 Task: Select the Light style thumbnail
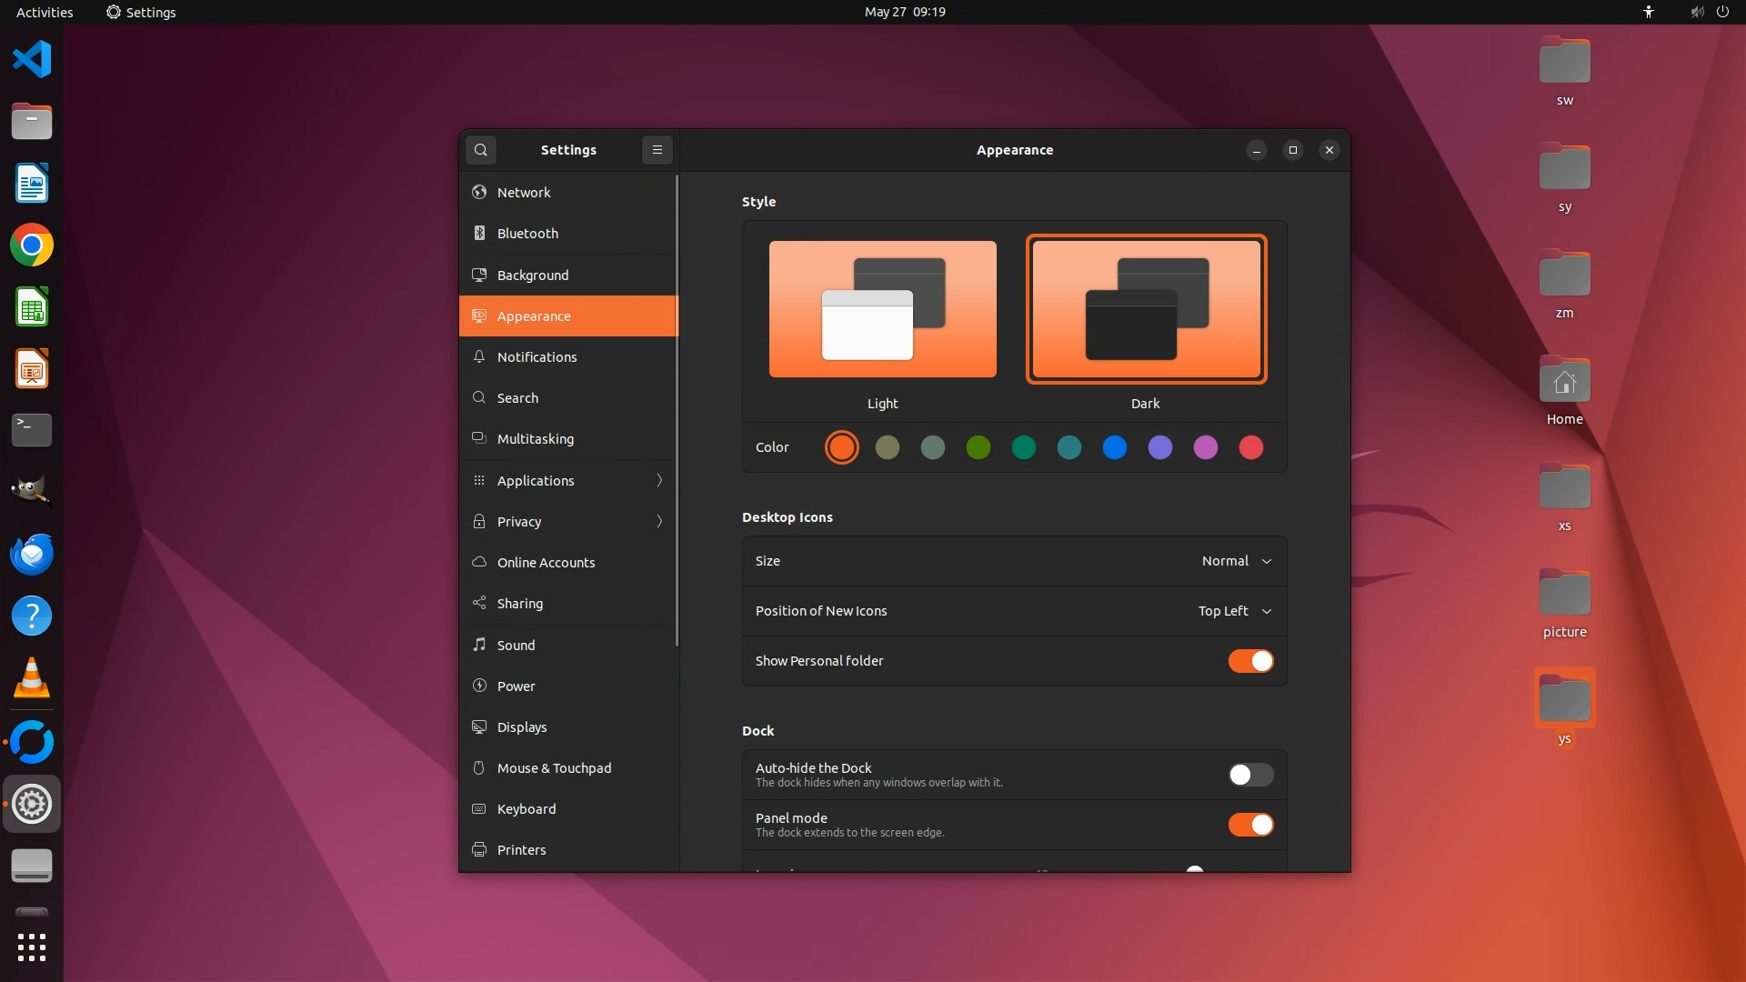(882, 309)
